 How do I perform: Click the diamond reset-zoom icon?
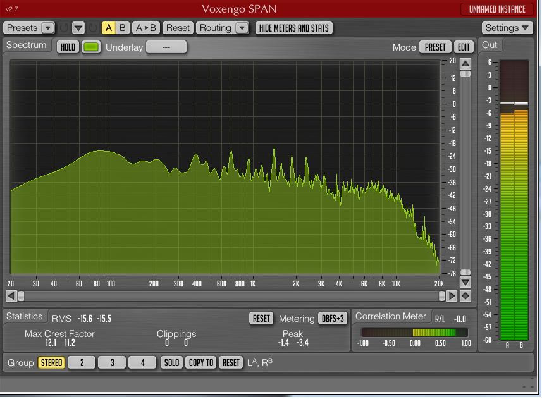[x=465, y=296]
